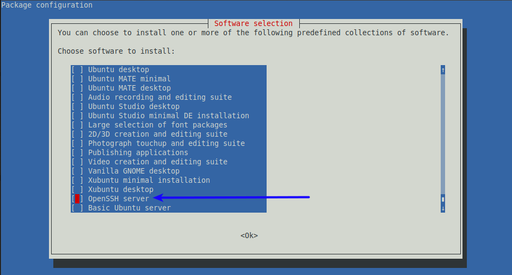Image resolution: width=512 pixels, height=275 pixels.
Task: Click '2D/3D creation and editing suite' text
Action: point(158,134)
